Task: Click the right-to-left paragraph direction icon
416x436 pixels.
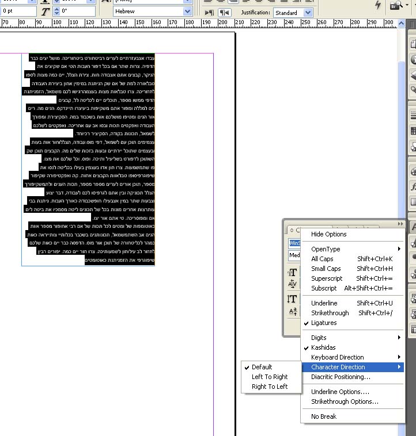Action: tap(225, 13)
